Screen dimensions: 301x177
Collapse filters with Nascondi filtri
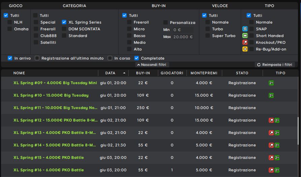point(152,65)
